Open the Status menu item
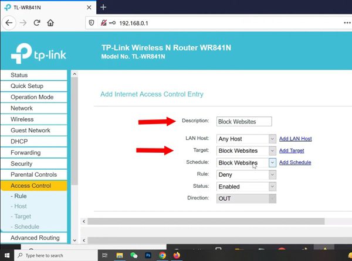 (x=33, y=75)
